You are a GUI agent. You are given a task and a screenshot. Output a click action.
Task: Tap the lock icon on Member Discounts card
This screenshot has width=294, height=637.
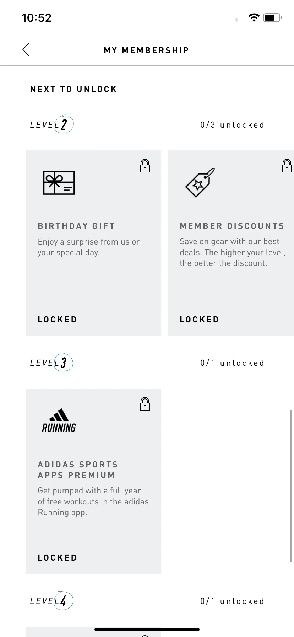coord(287,166)
